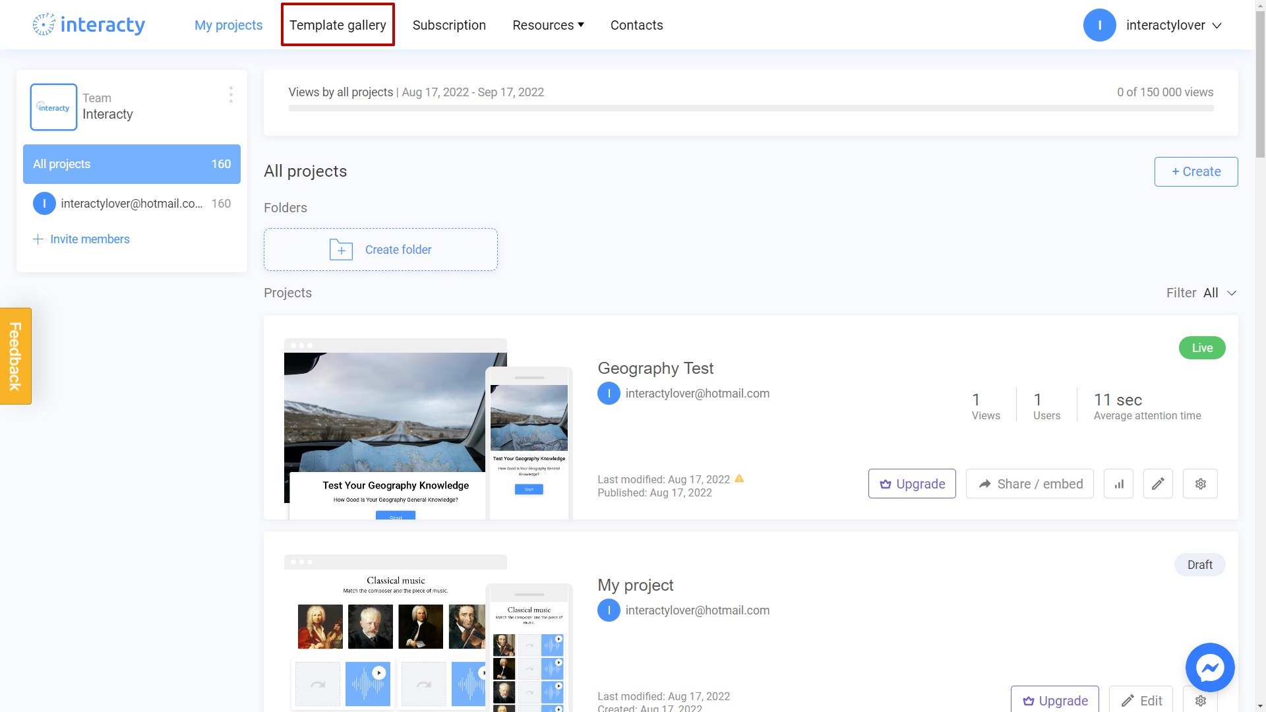Click the last modified warning triangle icon
1266x712 pixels.
tap(739, 479)
